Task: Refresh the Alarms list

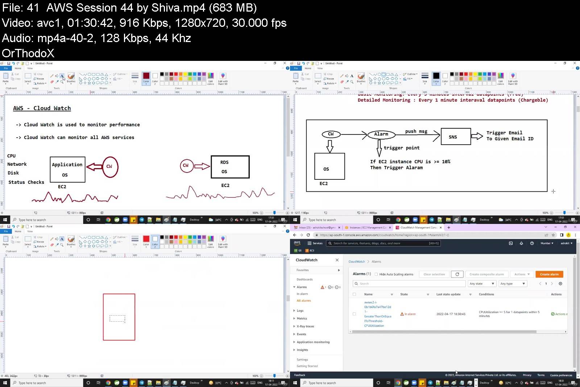Action: (x=457, y=274)
